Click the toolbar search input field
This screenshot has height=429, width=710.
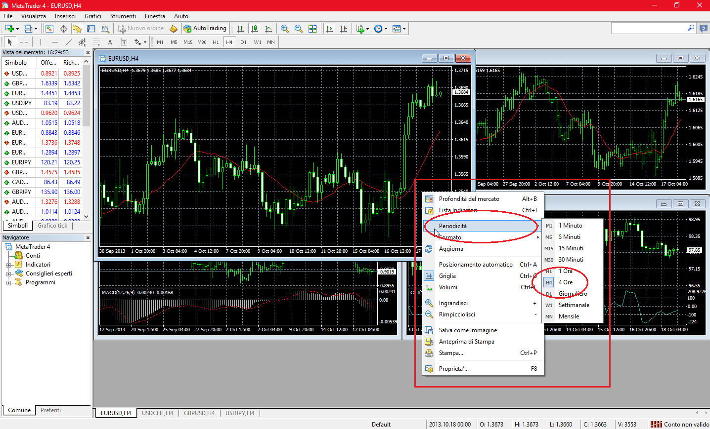pyautogui.click(x=649, y=29)
